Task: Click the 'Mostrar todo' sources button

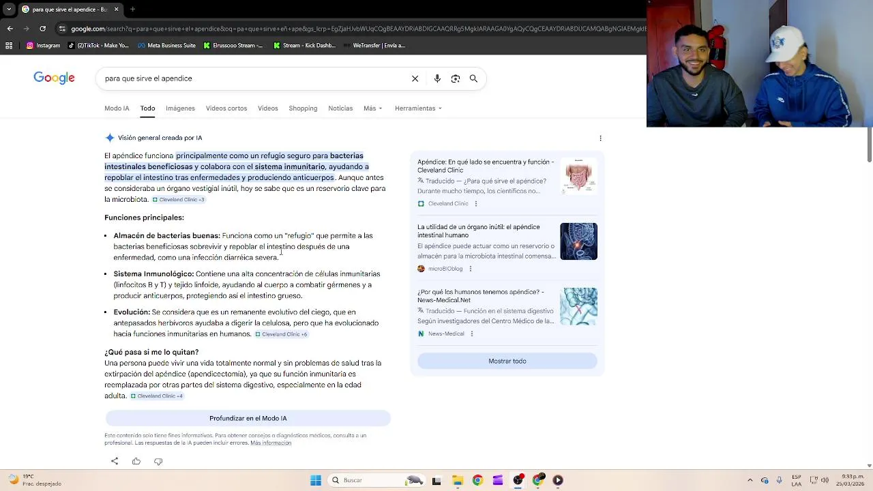Action: (507, 361)
